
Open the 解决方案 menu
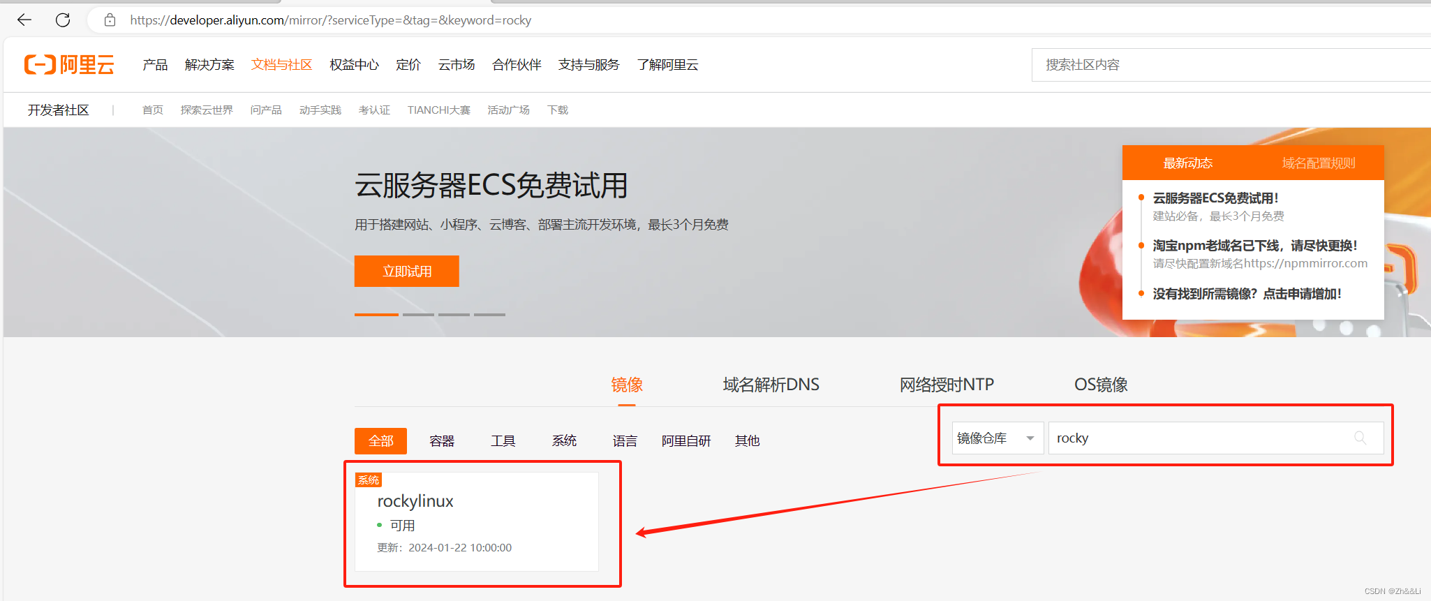point(209,65)
